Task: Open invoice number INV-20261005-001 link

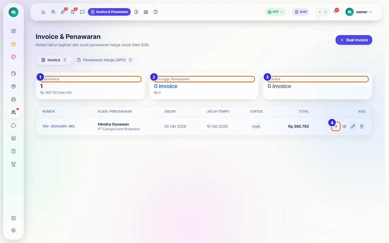Action: (59, 126)
